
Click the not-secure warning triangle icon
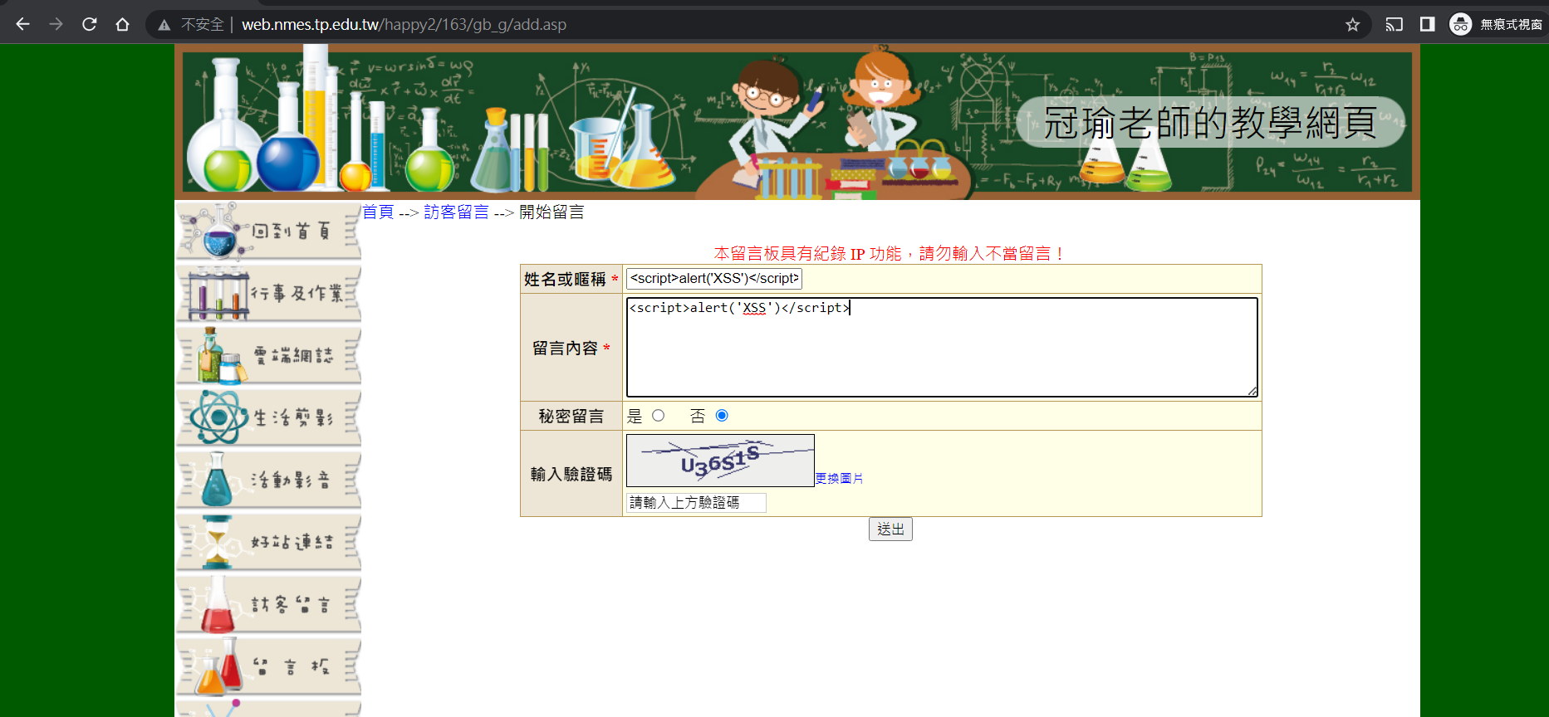pyautogui.click(x=164, y=25)
